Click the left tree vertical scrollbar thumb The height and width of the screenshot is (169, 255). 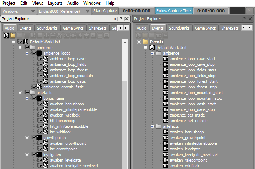[x=125, y=124]
